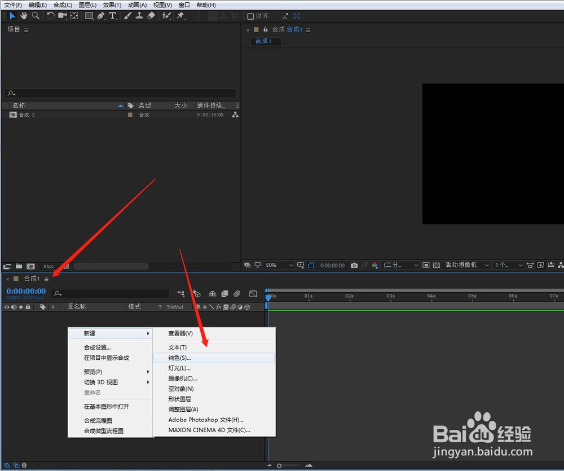Open the 1个 view layout dropdown
Screen dimensions: 564x471
[508, 265]
